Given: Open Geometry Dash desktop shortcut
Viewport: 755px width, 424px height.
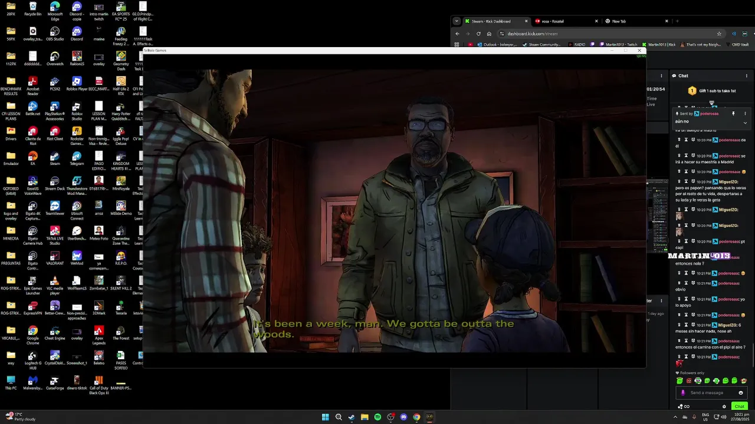Looking at the screenshot, I should point(120,61).
